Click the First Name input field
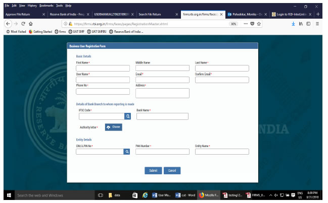 (103, 69)
